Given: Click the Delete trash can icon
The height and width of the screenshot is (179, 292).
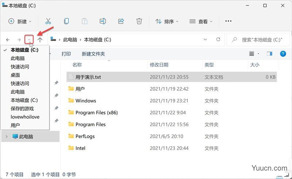Looking at the screenshot, I should tap(139, 21).
